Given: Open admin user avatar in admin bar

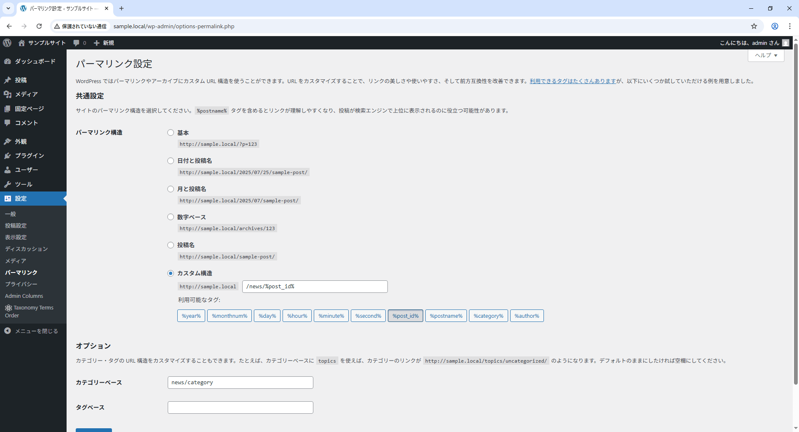Looking at the screenshot, I should pyautogui.click(x=786, y=43).
